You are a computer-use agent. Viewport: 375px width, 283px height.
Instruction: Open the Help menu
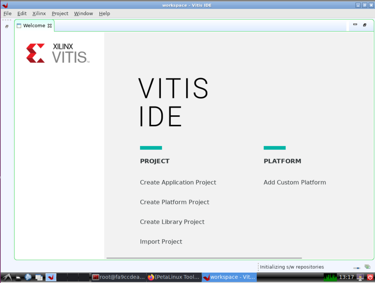(x=105, y=14)
